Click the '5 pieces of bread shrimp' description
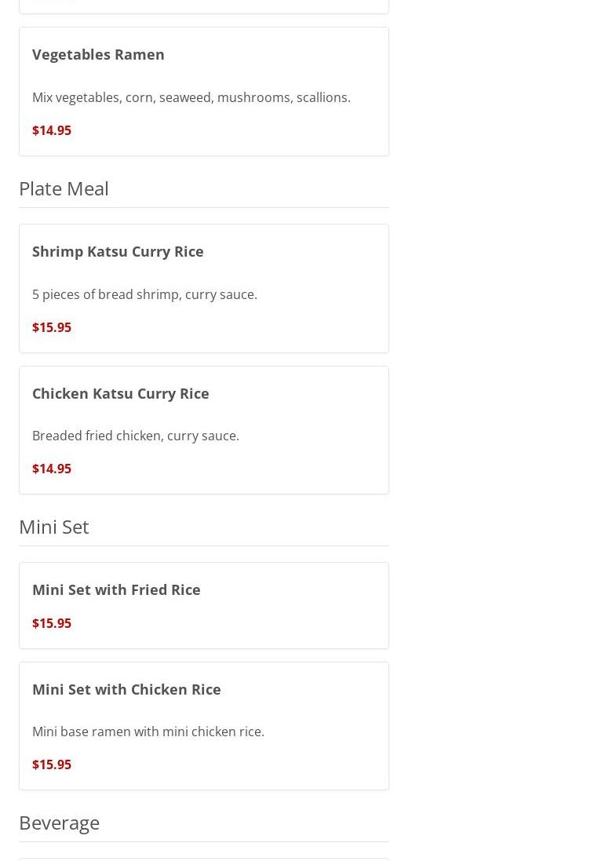 (x=144, y=294)
